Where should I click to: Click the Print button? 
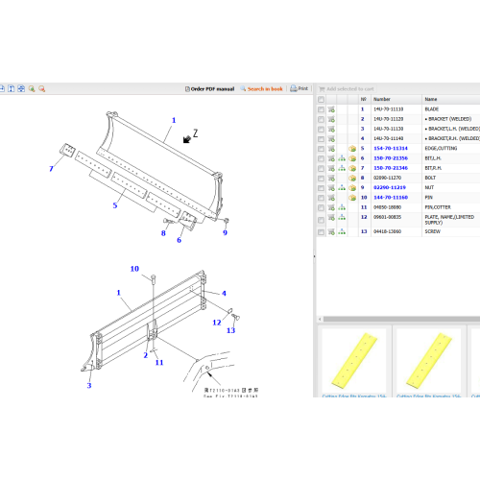coord(300,88)
